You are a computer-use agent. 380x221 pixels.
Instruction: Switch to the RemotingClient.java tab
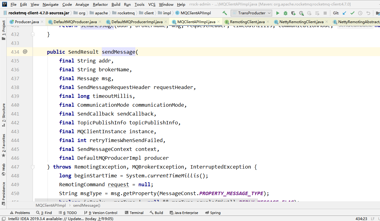pyautogui.click(x=247, y=22)
